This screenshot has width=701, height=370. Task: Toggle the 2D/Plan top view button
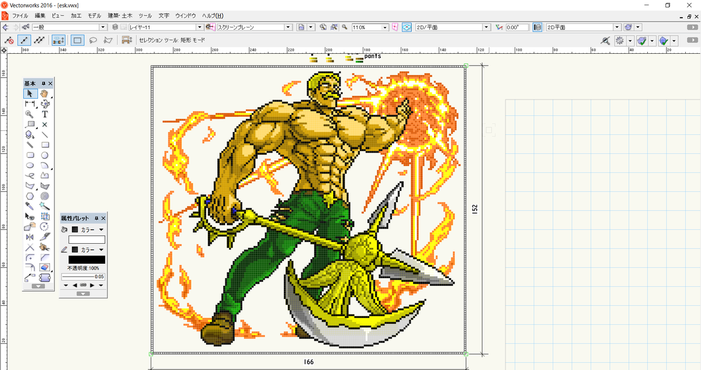(407, 27)
